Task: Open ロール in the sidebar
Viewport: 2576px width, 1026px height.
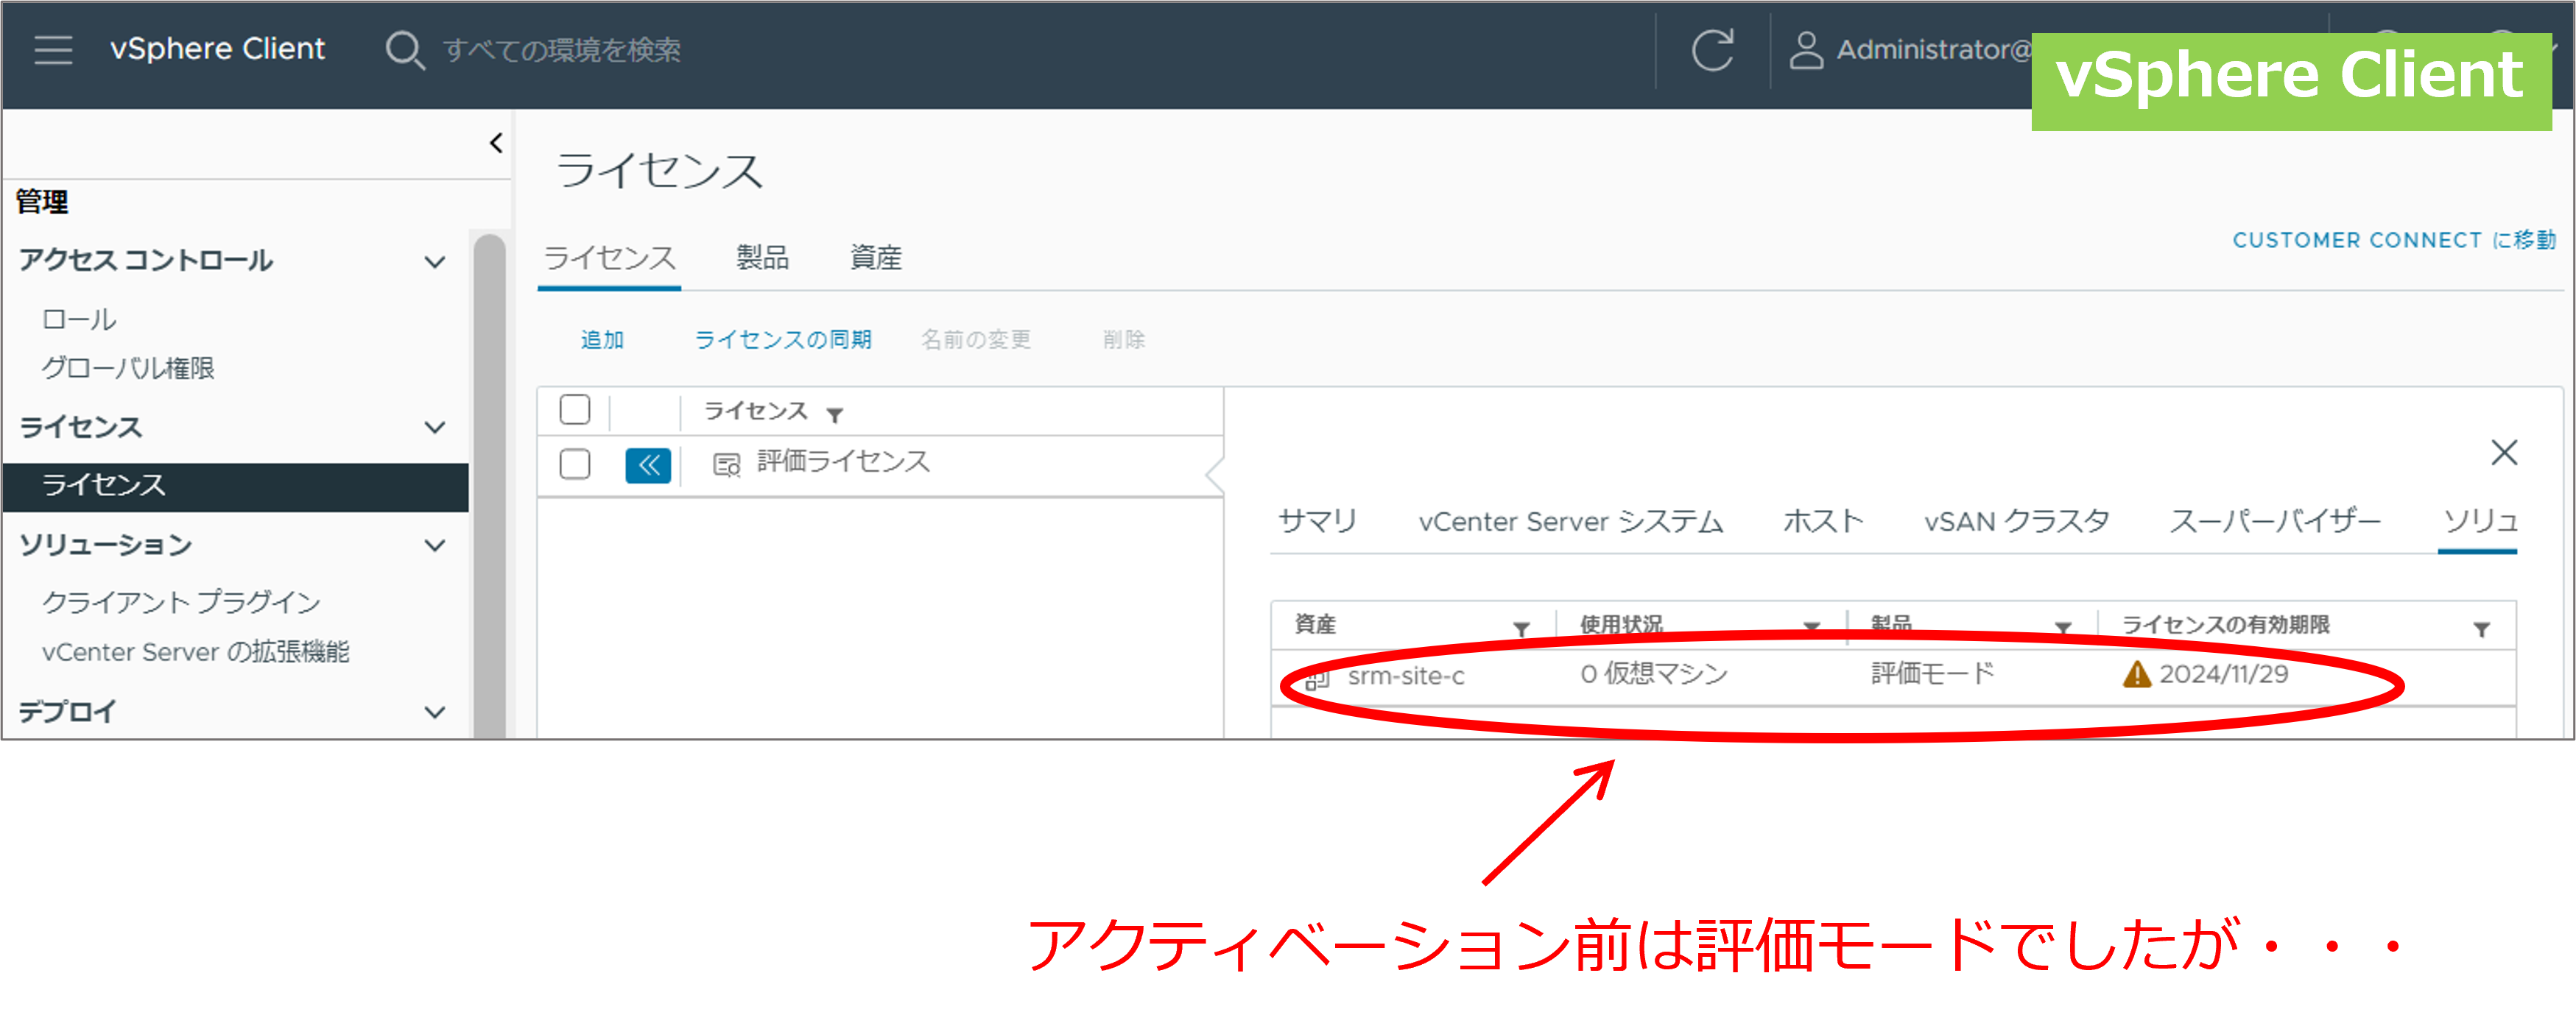Action: point(79,319)
